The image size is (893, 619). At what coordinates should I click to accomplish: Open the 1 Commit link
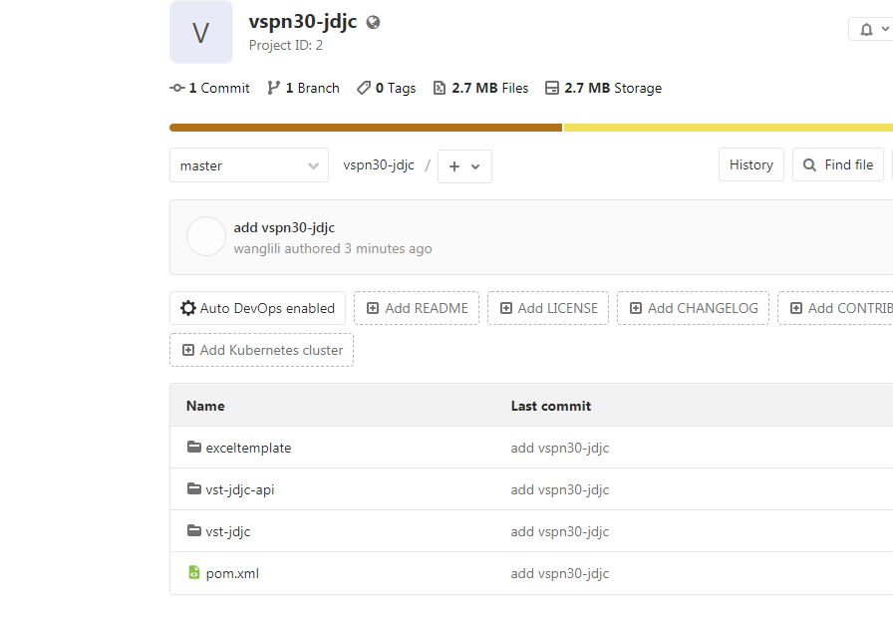click(210, 88)
